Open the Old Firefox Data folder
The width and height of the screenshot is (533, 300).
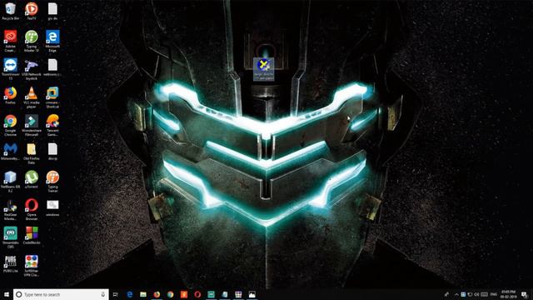point(32,153)
